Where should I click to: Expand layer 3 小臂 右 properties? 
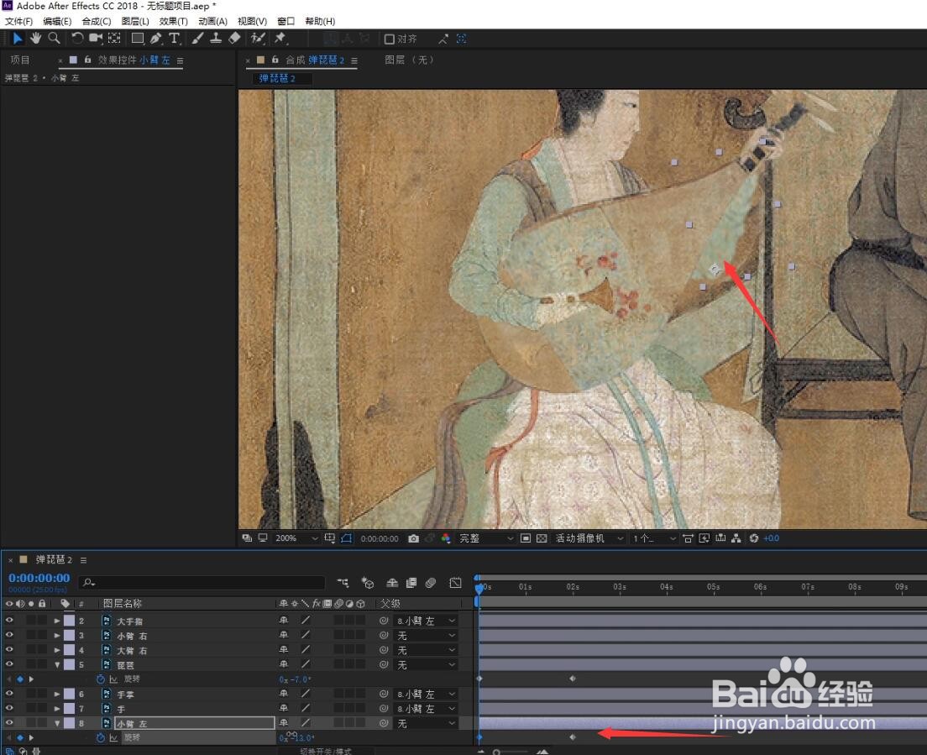(57, 636)
